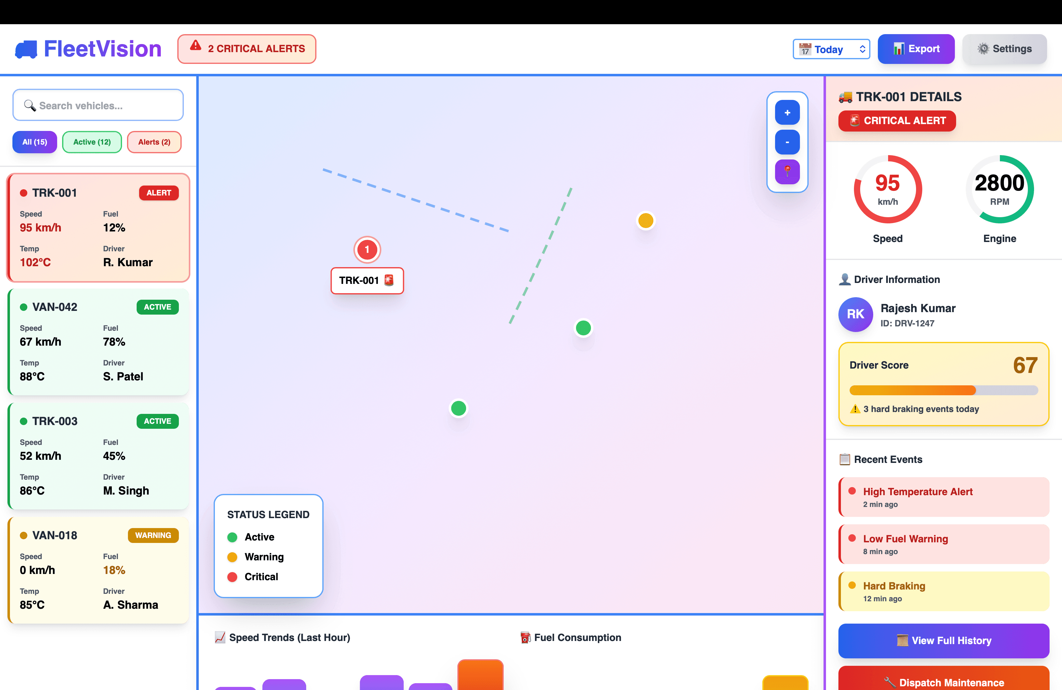This screenshot has height=690, width=1062.
Task: Click the FleetVision truck logo icon
Action: (26, 49)
